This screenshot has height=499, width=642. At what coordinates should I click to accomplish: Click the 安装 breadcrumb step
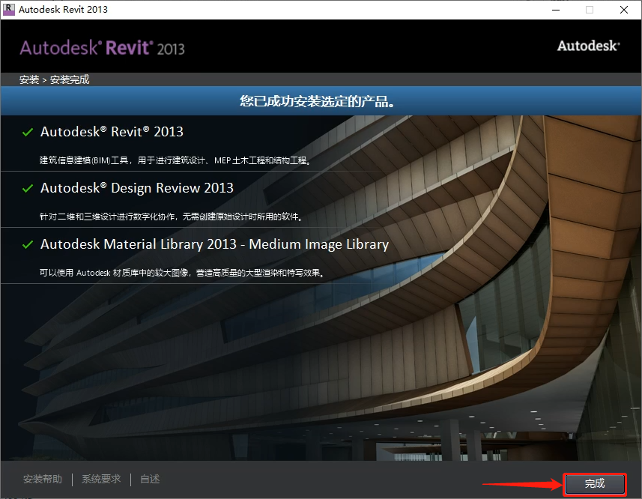click(x=29, y=79)
